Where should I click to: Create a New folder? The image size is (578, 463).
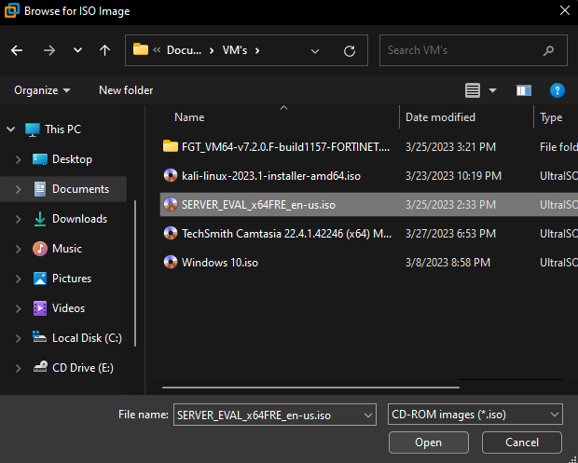coord(126,90)
